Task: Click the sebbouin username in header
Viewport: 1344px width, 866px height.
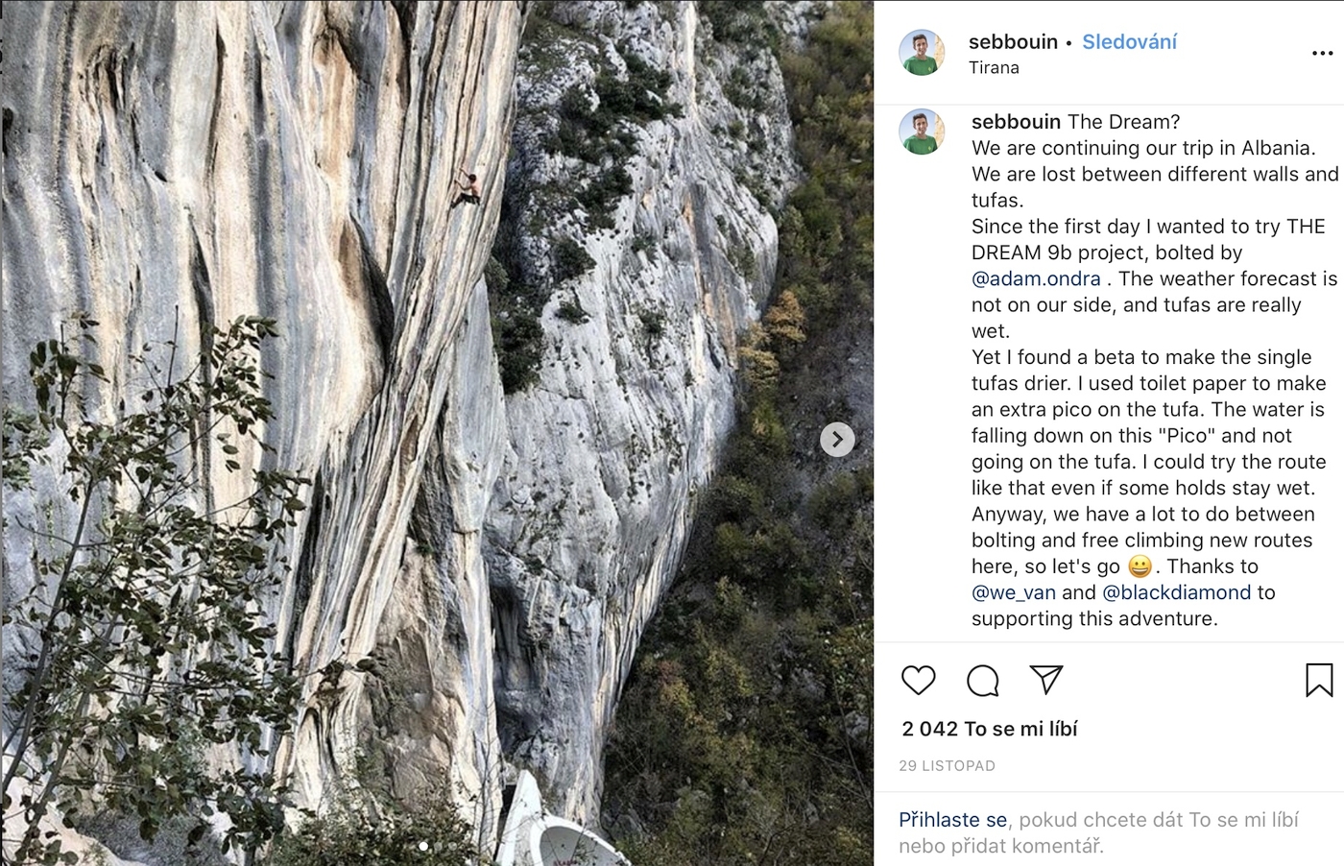Action: click(1012, 41)
